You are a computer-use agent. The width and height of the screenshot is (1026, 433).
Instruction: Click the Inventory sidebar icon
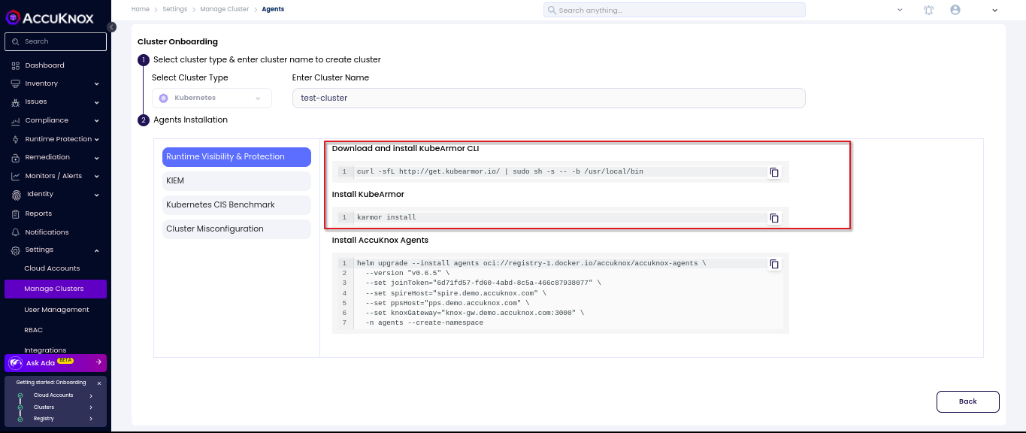(16, 83)
